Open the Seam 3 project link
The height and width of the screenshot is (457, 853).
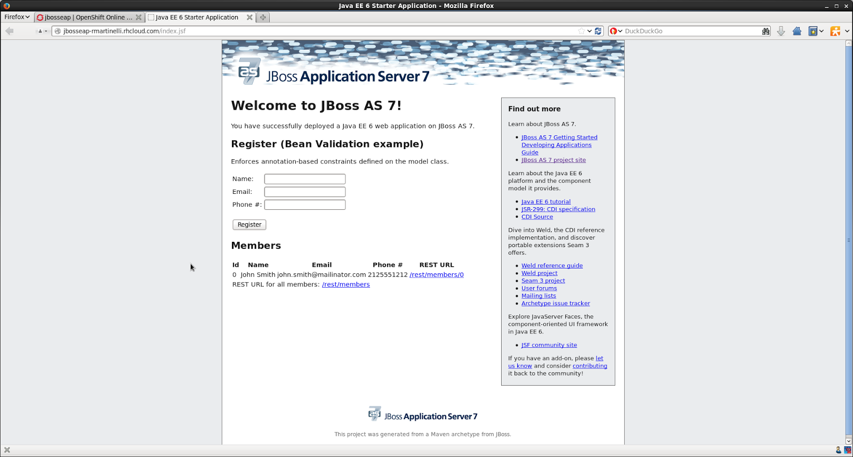point(543,281)
